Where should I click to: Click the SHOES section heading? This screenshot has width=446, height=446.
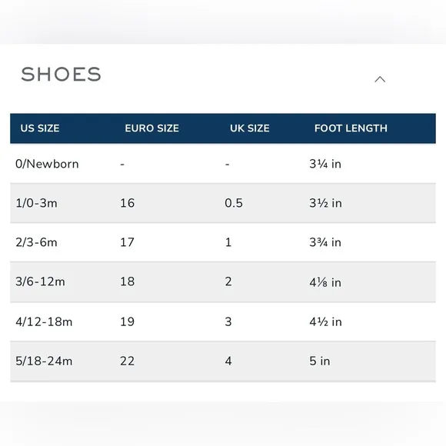(62, 75)
